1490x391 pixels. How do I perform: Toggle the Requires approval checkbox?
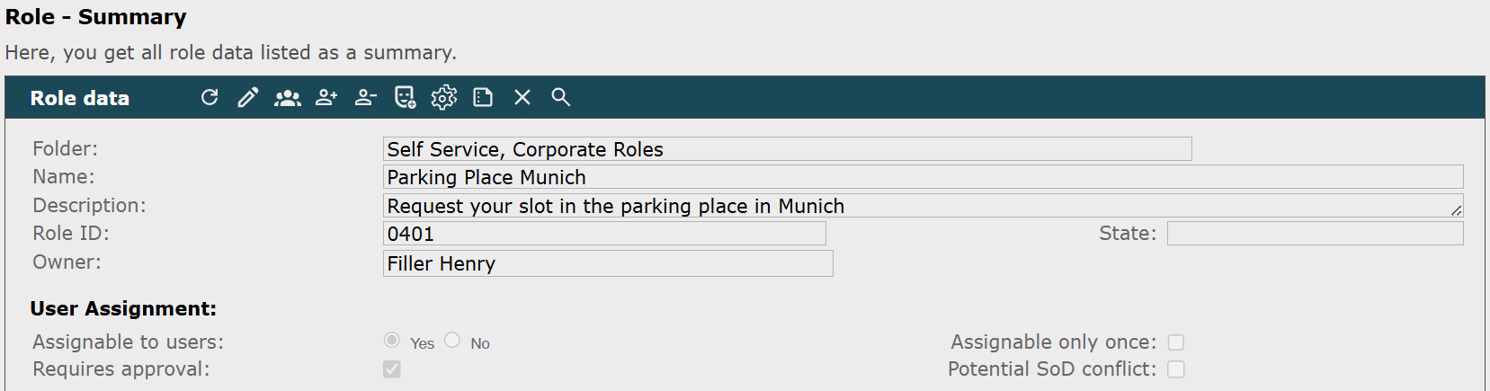click(x=392, y=369)
